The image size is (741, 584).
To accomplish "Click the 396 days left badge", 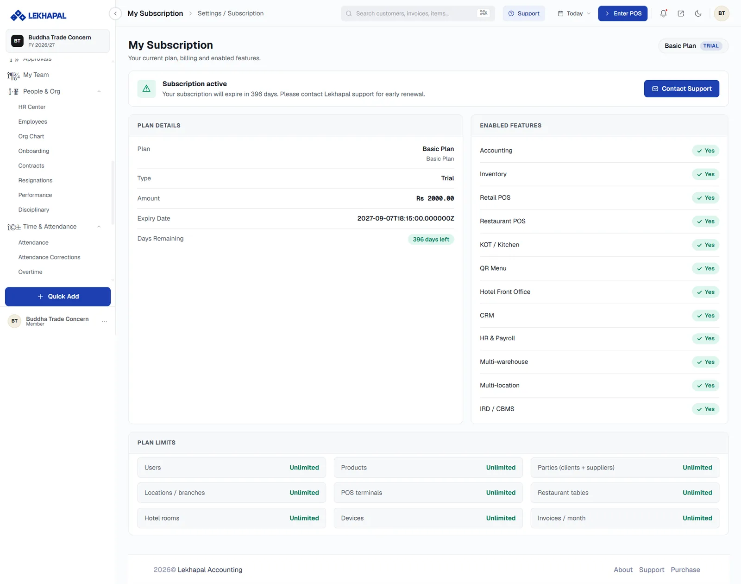I will (431, 240).
